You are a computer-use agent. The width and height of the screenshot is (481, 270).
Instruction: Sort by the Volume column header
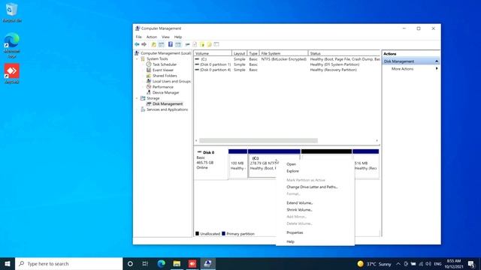(x=213, y=53)
